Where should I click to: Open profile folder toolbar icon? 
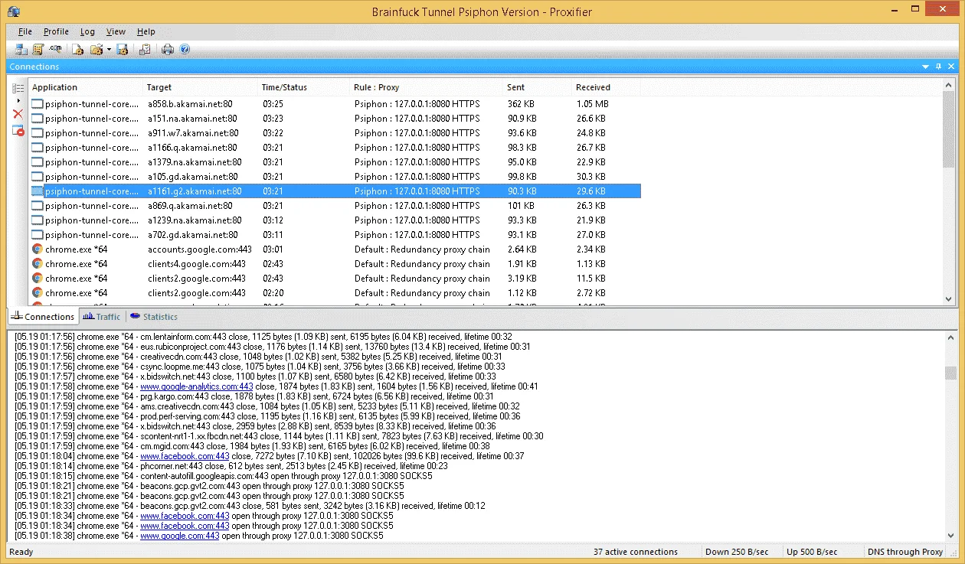click(x=96, y=50)
